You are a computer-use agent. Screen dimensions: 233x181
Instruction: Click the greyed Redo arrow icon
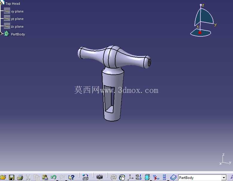click(63, 177)
